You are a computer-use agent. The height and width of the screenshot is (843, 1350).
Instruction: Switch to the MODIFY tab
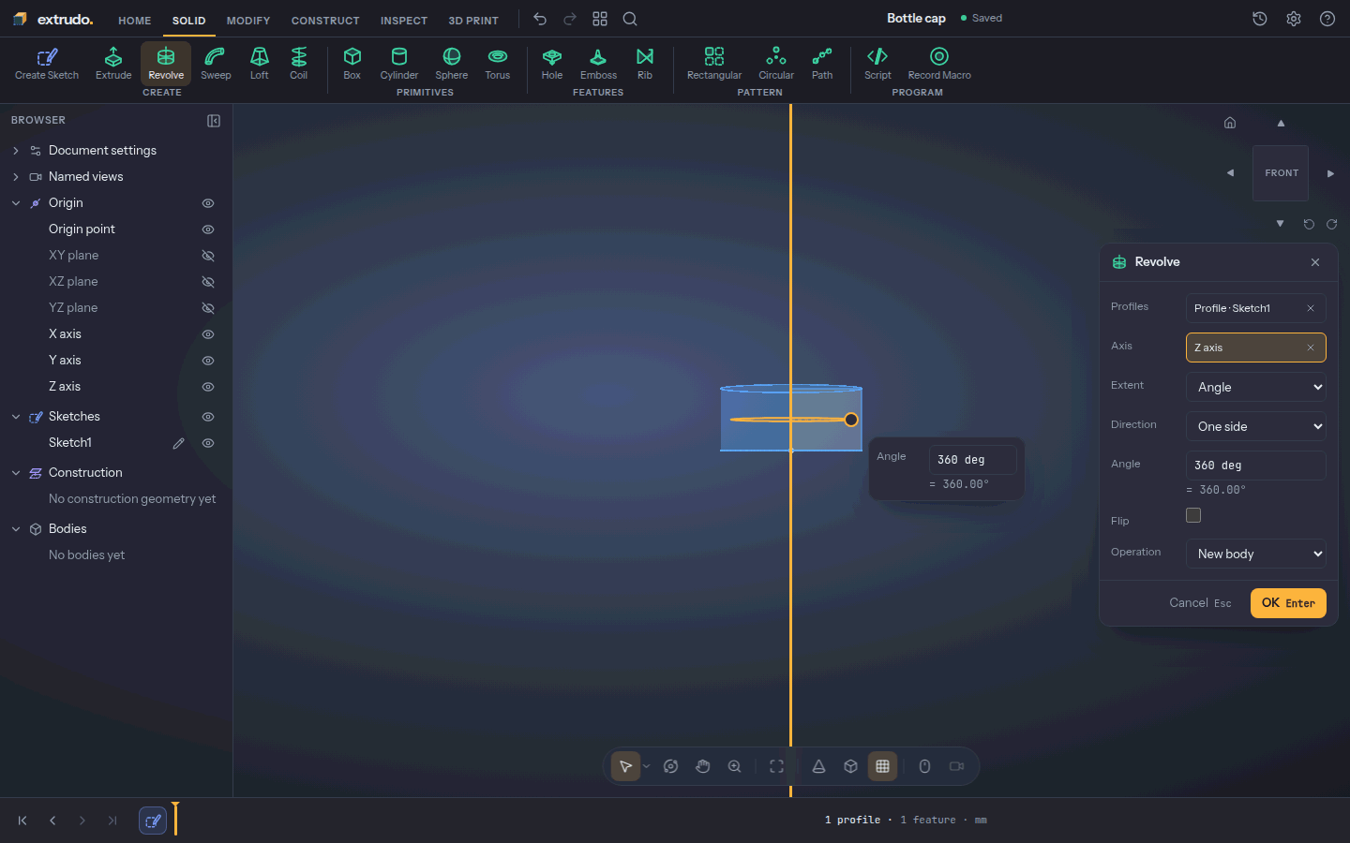click(248, 21)
